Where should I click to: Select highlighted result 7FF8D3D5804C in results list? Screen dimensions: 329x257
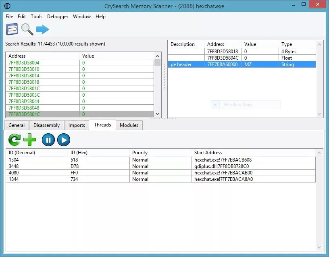pos(80,114)
